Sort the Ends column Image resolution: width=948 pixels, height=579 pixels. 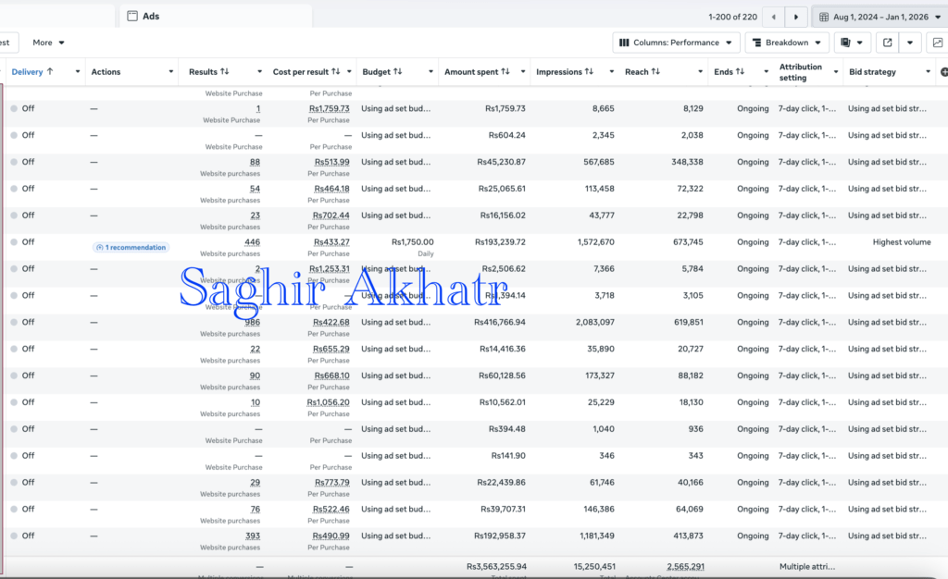740,71
